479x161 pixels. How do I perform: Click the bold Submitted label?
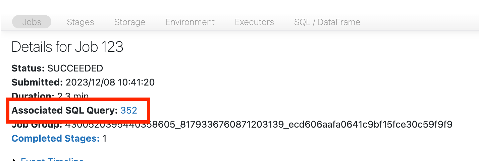point(37,82)
